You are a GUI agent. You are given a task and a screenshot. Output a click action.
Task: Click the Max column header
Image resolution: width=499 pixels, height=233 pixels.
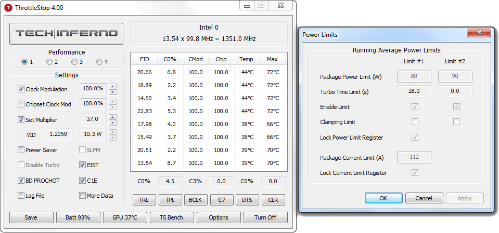point(273,59)
